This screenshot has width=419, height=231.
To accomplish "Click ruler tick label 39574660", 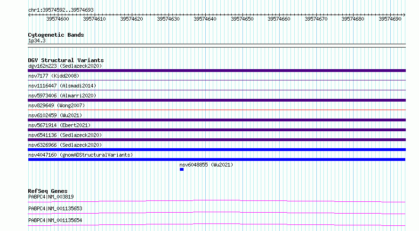I will pyautogui.click(x=279, y=19).
